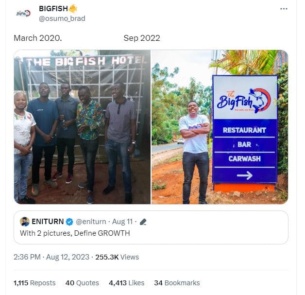Image resolution: width=305 pixels, height=295 pixels.
Task: Click the blue verified badge beside ENITURN
Action: point(69,222)
